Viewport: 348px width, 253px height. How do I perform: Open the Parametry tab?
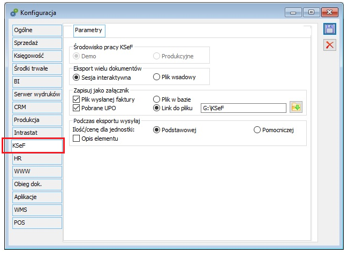(x=89, y=30)
